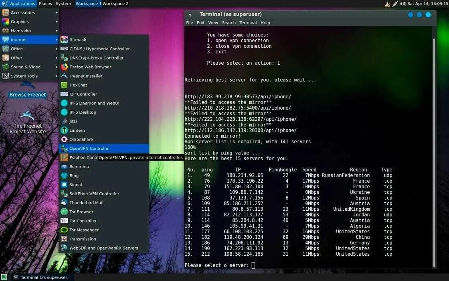Click the I2P Controller icon
This screenshot has height=281, width=449.
pos(64,94)
